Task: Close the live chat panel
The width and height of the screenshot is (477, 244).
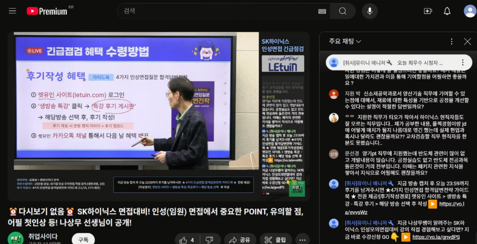Action: (467, 42)
